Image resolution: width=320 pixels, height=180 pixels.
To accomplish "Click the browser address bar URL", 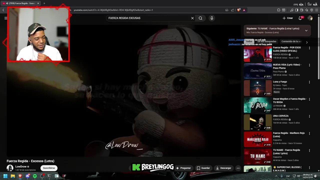I will [113, 10].
